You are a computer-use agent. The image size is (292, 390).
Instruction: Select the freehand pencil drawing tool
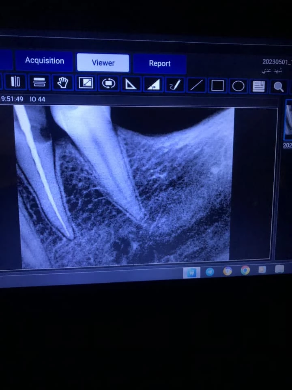pos(175,85)
